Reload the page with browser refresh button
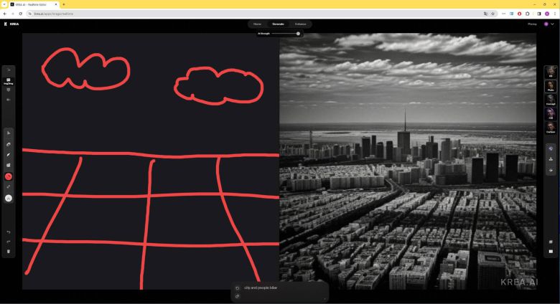This screenshot has width=560, height=304. (21, 14)
